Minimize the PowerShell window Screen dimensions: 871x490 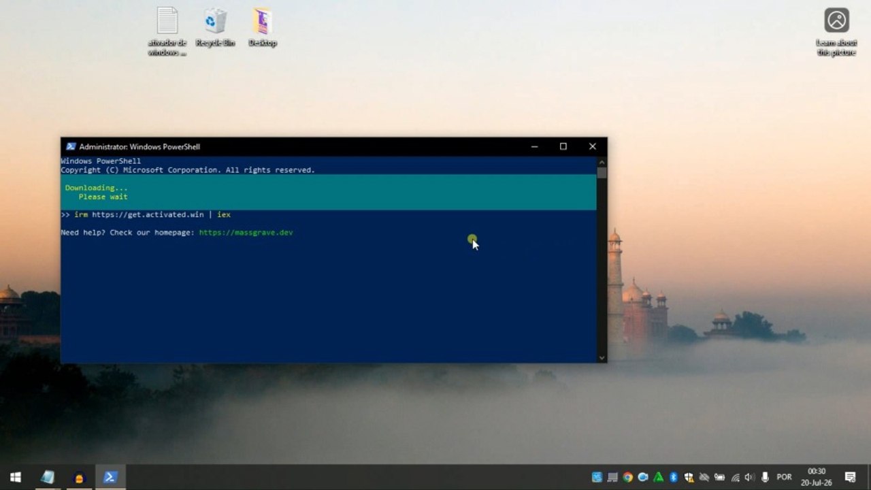[x=534, y=146]
